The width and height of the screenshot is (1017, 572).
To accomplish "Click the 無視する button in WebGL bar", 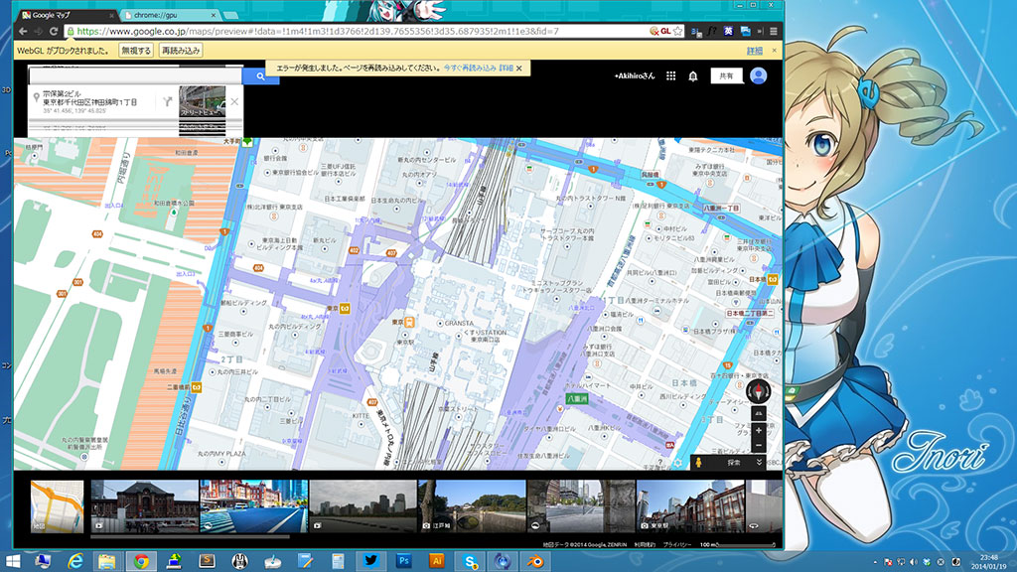I will [135, 50].
